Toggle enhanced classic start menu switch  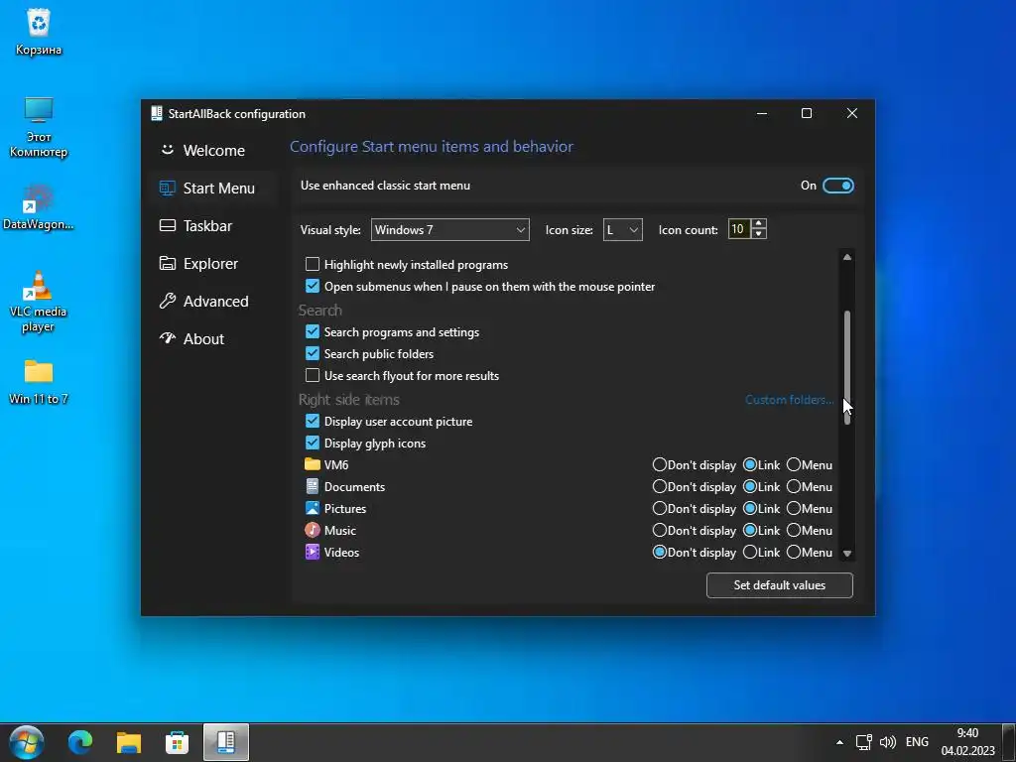(837, 186)
